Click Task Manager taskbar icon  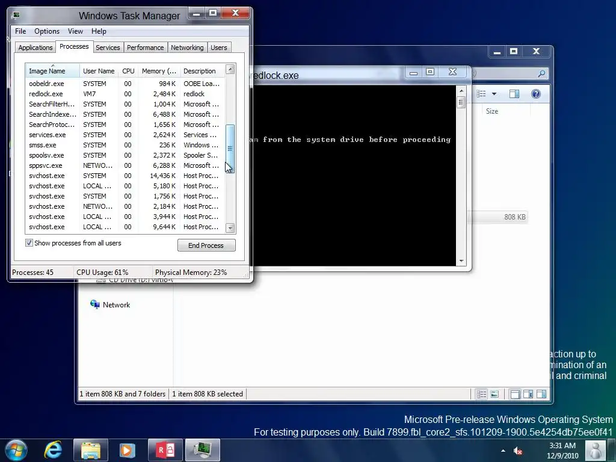tap(202, 450)
